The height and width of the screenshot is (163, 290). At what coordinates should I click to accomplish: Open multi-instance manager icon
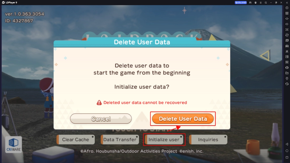[287, 40]
